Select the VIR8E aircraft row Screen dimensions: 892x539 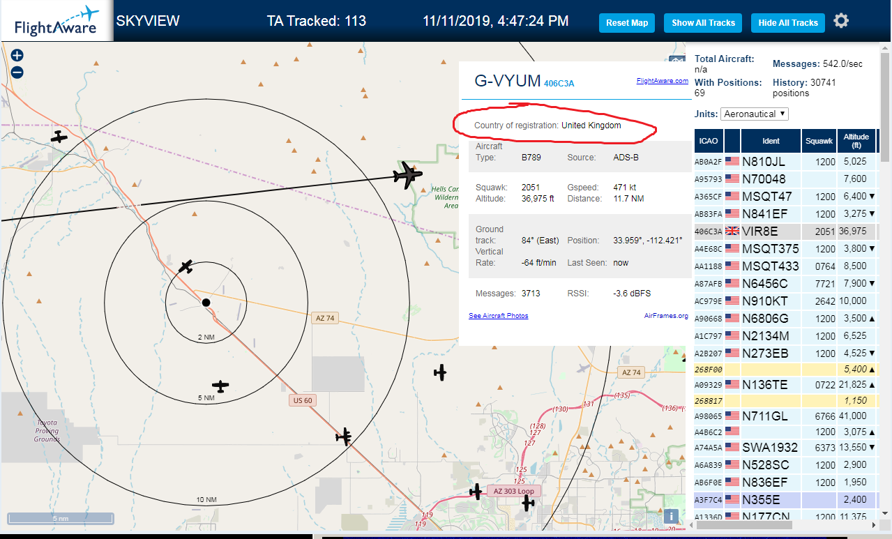coord(785,231)
